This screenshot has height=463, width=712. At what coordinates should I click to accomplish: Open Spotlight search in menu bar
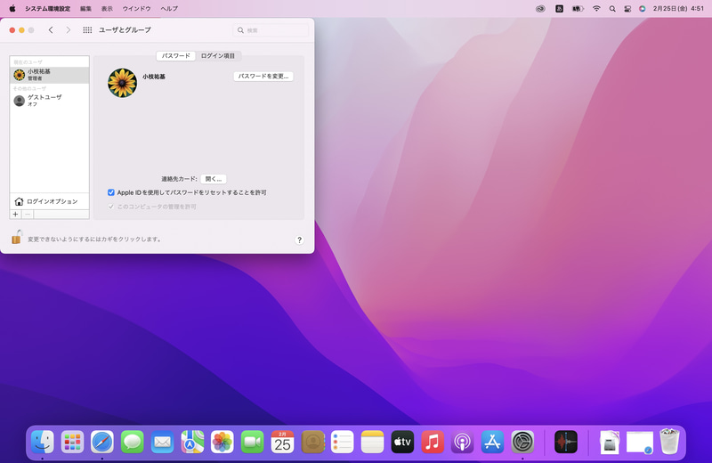tap(612, 9)
